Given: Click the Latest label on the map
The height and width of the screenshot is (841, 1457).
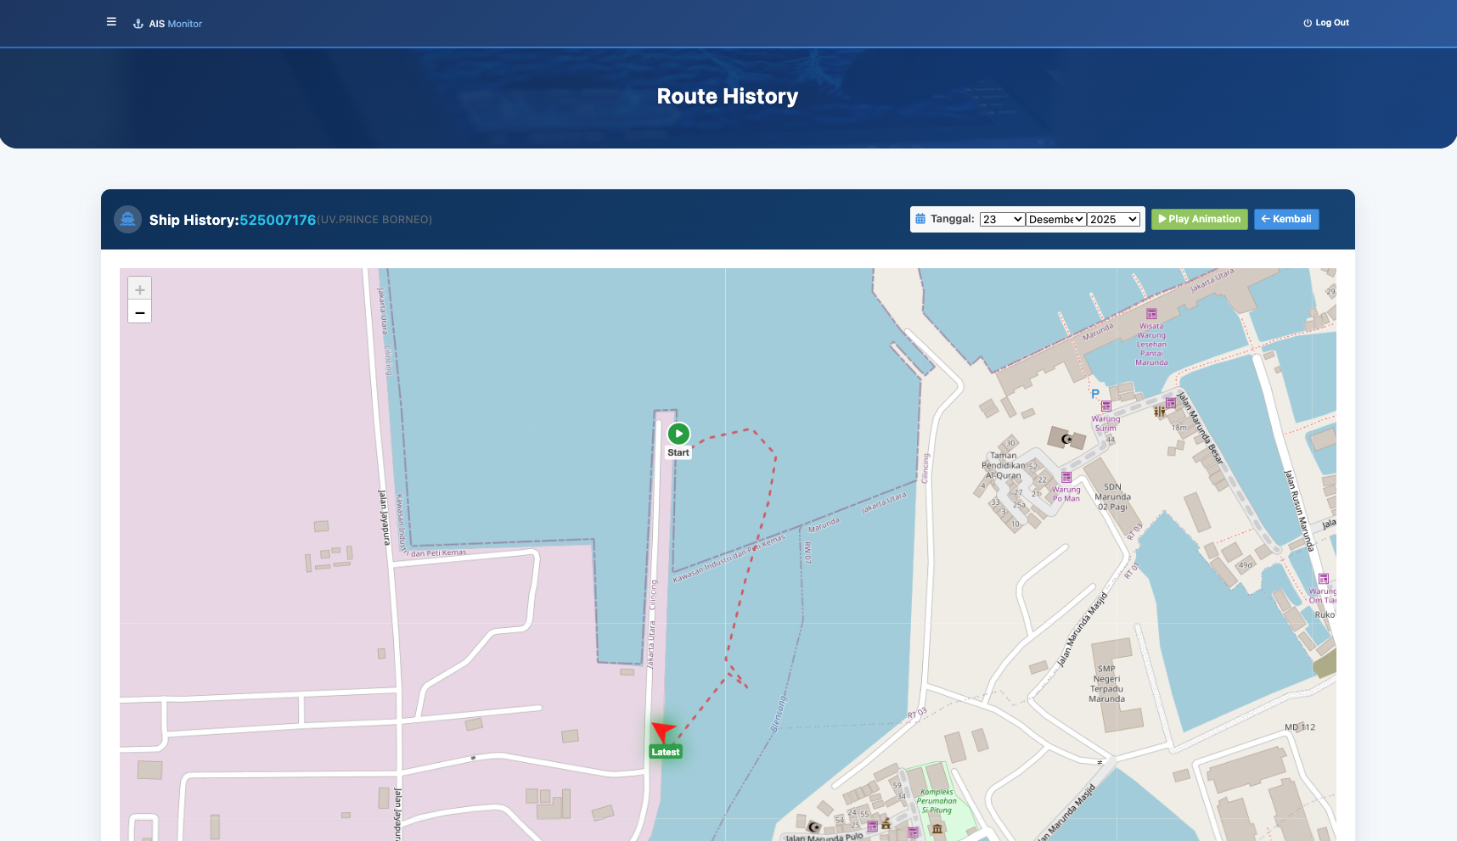Looking at the screenshot, I should coord(666,752).
